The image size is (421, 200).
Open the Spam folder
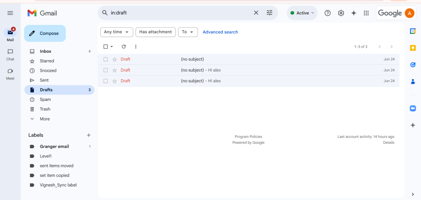(45, 99)
